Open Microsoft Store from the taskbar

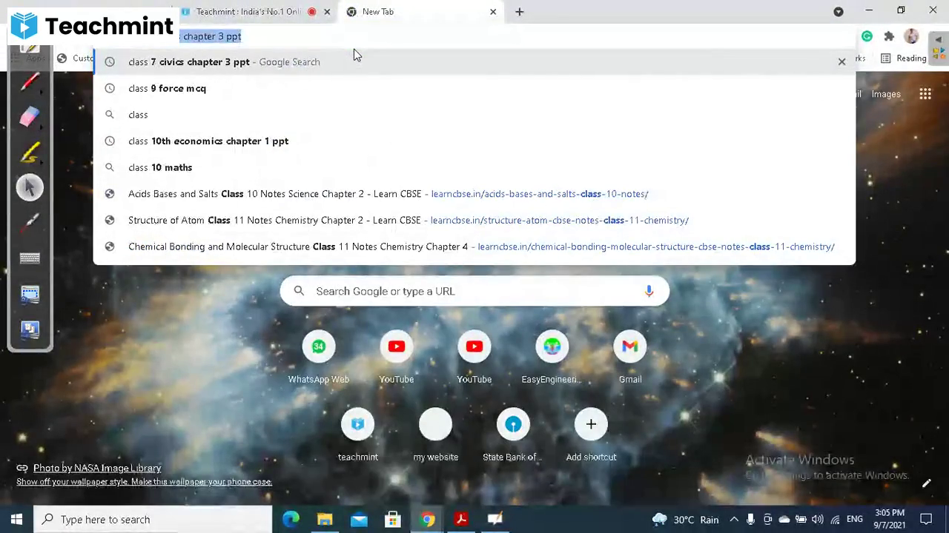point(393,519)
